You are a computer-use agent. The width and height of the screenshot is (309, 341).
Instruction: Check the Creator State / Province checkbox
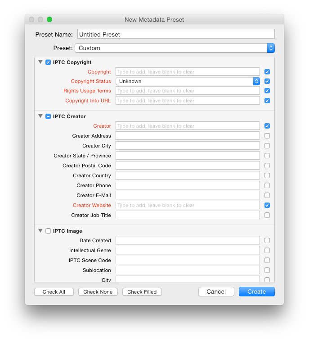pos(267,156)
